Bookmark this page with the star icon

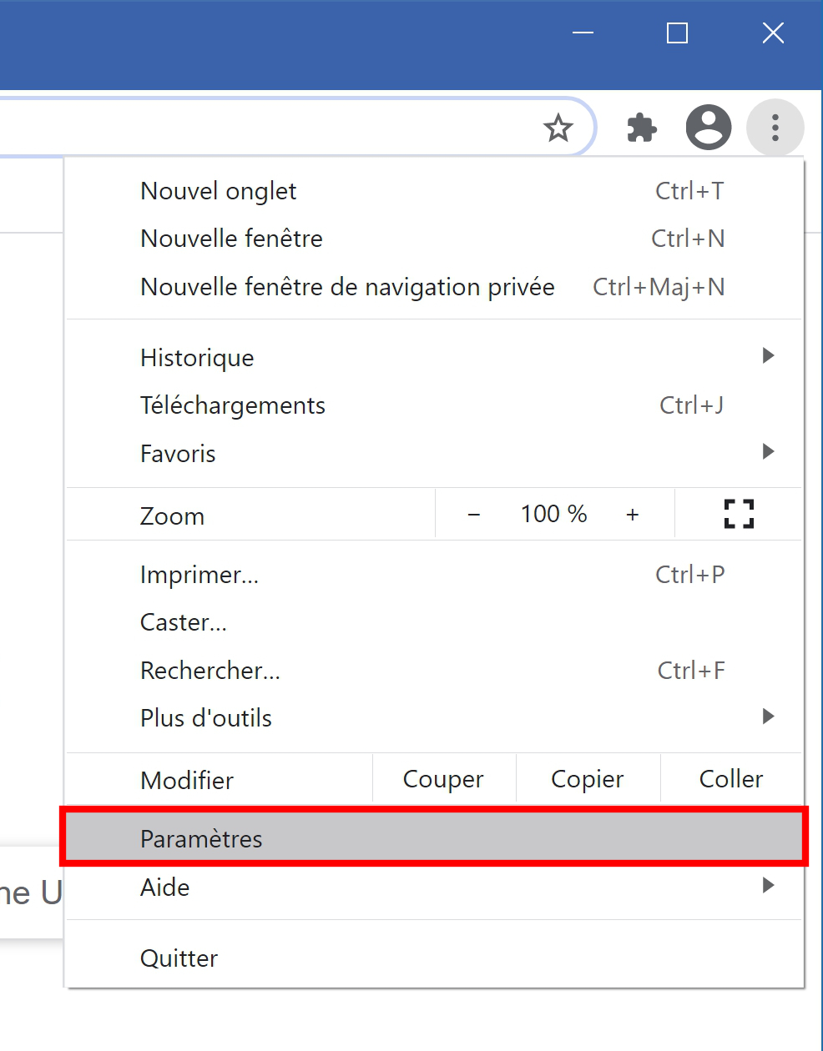[558, 128]
